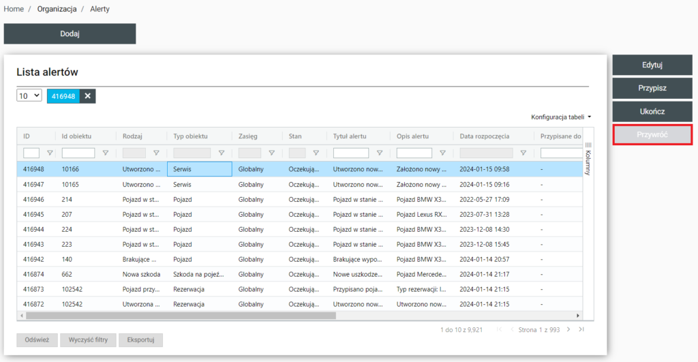Open filter icon for Rodzaj column

tap(156, 153)
